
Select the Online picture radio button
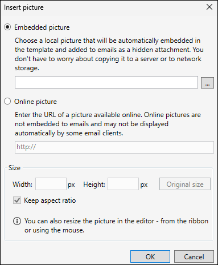7,101
